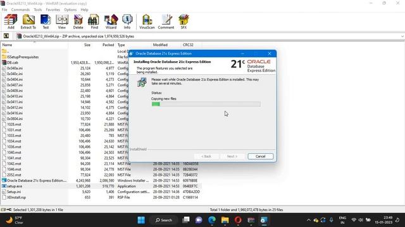Click Cancel in the Oracle installer dialog

click(260, 156)
